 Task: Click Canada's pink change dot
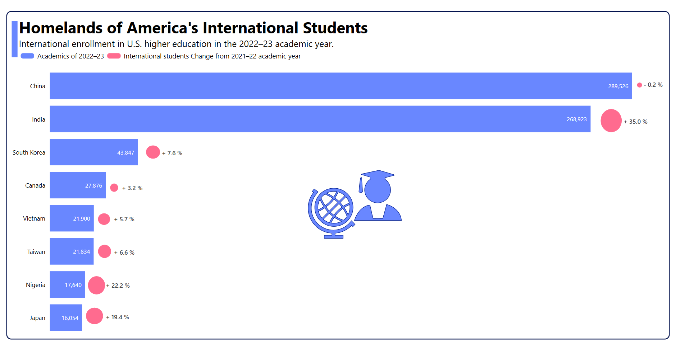(x=114, y=188)
